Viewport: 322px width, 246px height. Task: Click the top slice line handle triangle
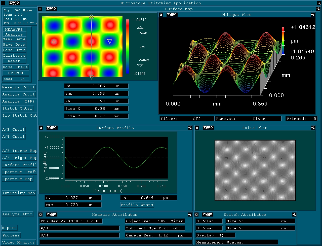click(x=91, y=16)
